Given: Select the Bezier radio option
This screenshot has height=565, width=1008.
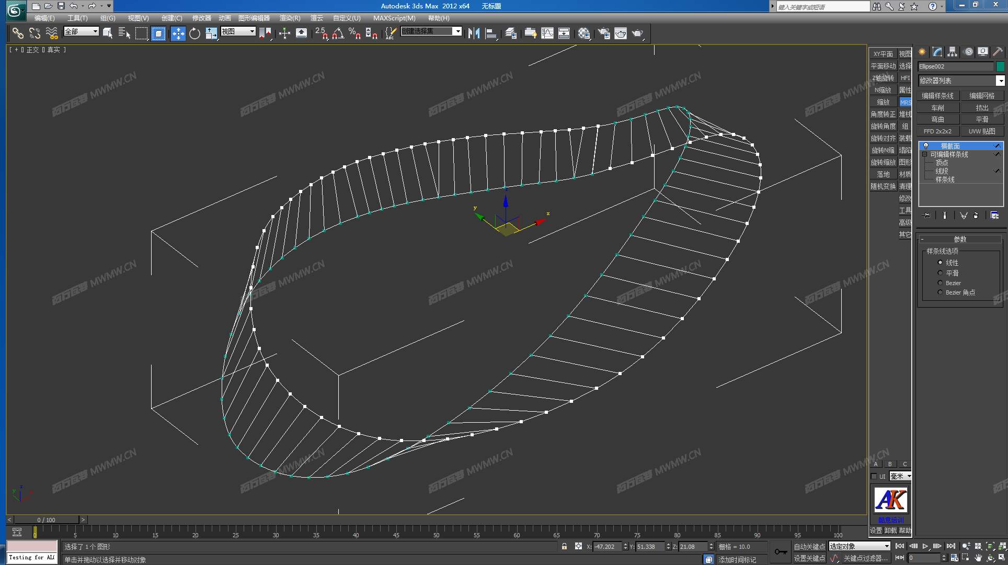Looking at the screenshot, I should click(940, 283).
